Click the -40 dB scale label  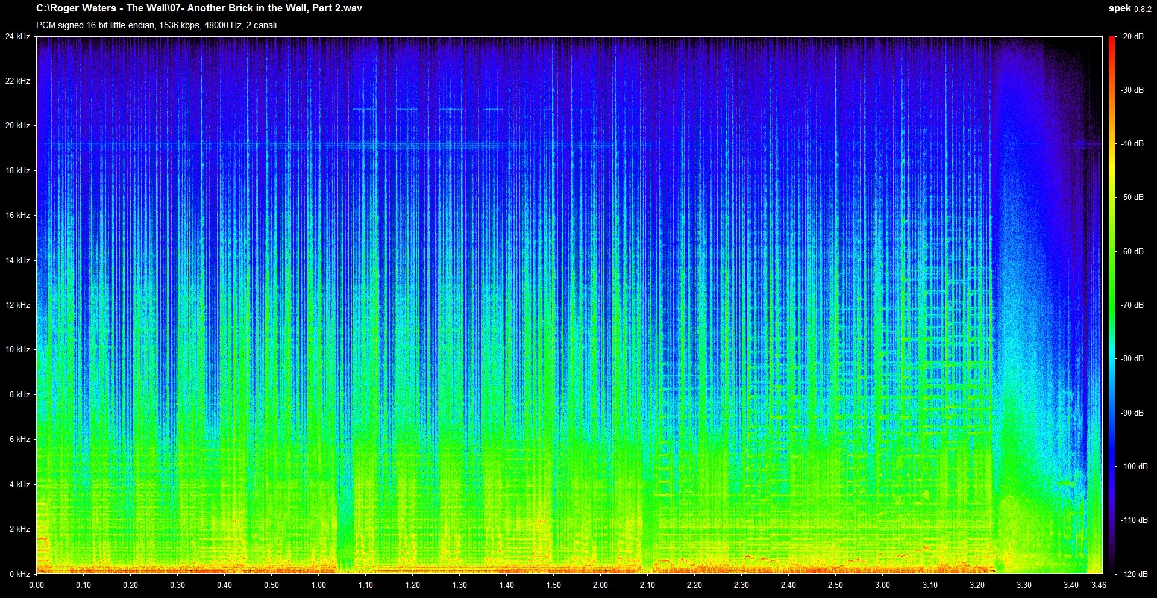pyautogui.click(x=1132, y=143)
